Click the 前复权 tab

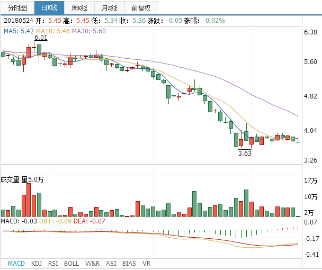(141, 8)
